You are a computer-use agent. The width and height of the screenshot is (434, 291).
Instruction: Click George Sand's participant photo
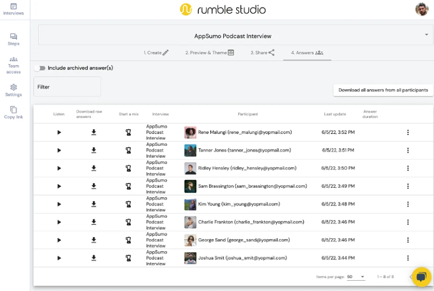[190, 240]
